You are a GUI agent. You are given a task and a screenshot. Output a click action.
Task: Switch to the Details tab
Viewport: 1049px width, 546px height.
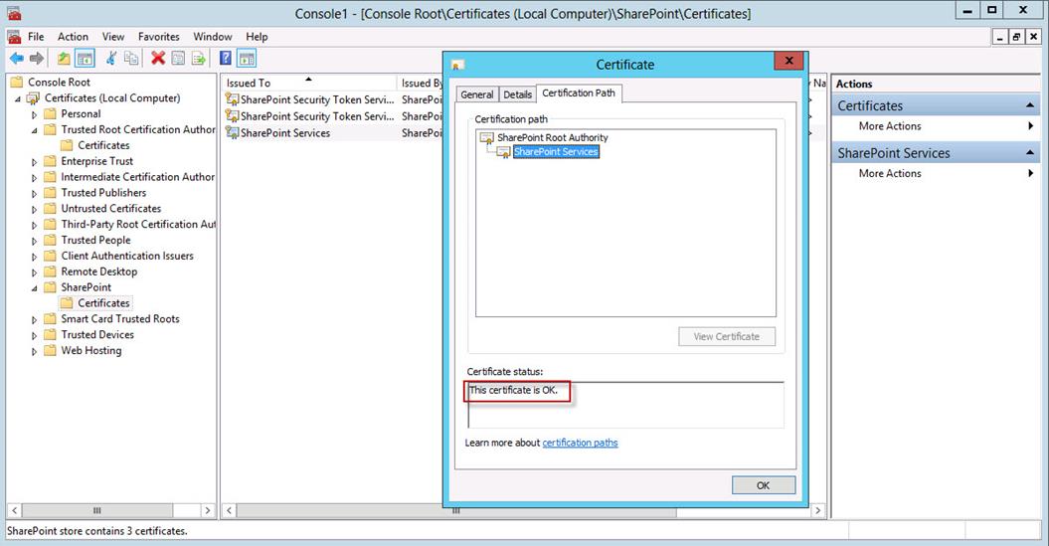tap(517, 94)
